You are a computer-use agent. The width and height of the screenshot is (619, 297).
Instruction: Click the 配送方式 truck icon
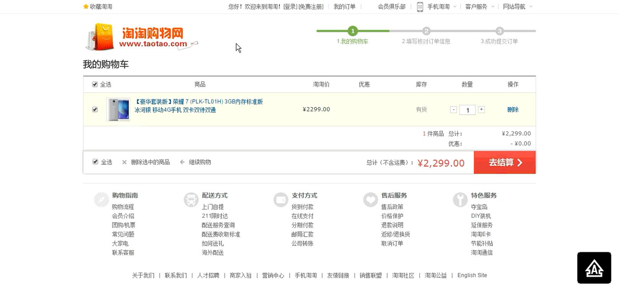(191, 200)
